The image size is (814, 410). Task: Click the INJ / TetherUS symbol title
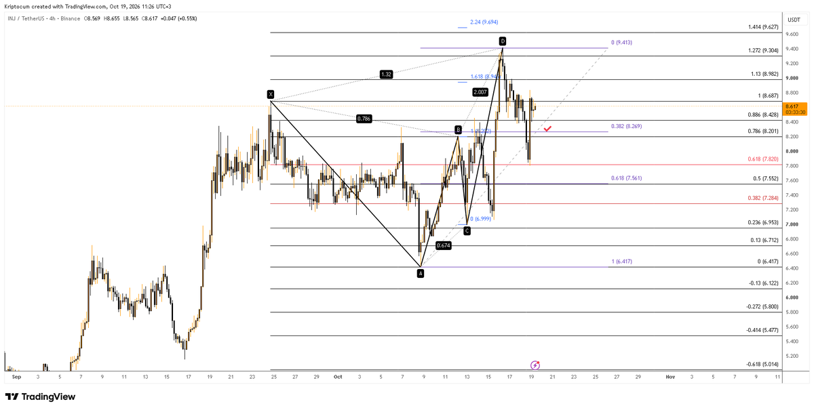[x=25, y=20]
